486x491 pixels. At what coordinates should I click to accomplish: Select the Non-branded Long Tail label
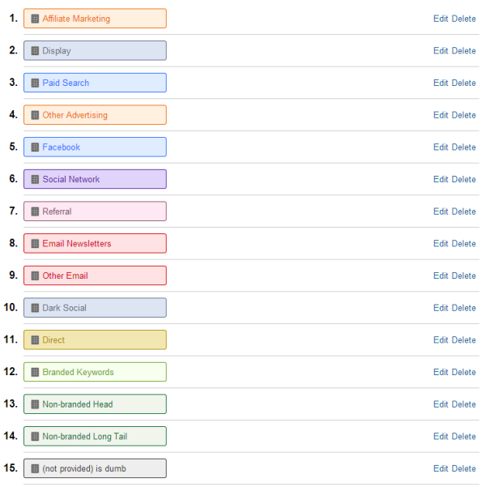click(84, 437)
